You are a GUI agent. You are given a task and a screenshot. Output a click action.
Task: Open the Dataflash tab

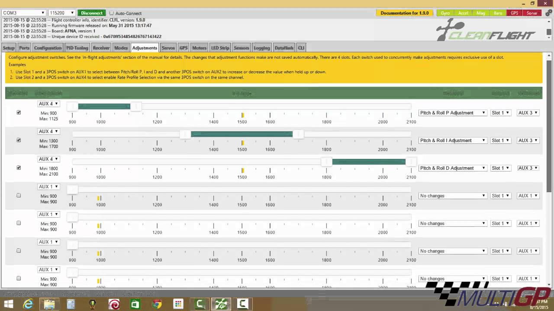coord(284,48)
